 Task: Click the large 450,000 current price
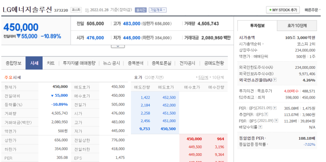[x=21, y=27]
